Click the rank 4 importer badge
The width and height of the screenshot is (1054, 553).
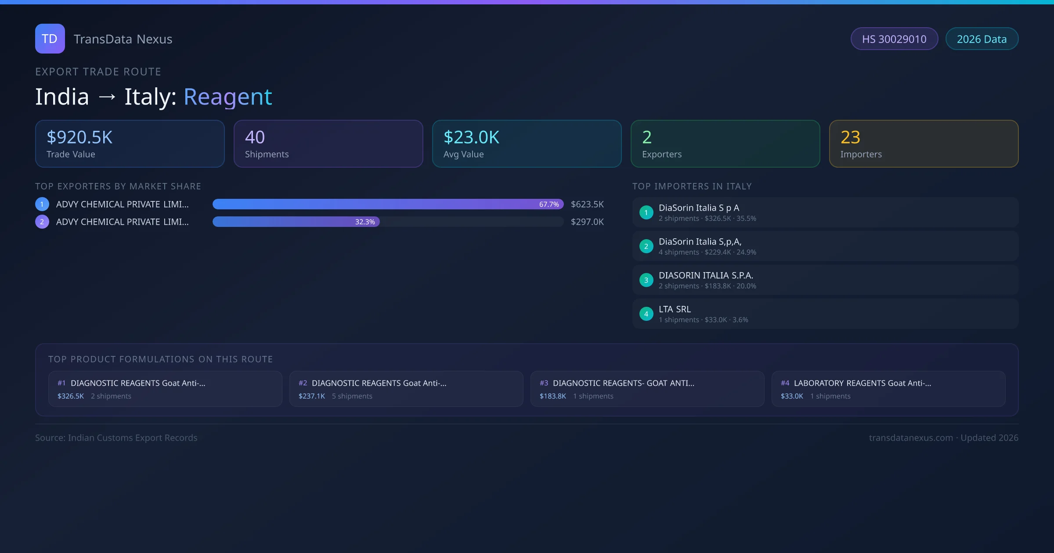click(x=646, y=314)
